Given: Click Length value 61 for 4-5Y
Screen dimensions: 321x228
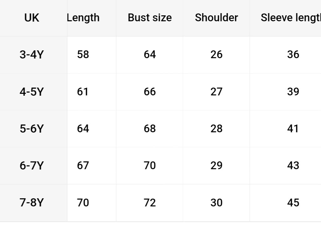Looking at the screenshot, I should (83, 92).
